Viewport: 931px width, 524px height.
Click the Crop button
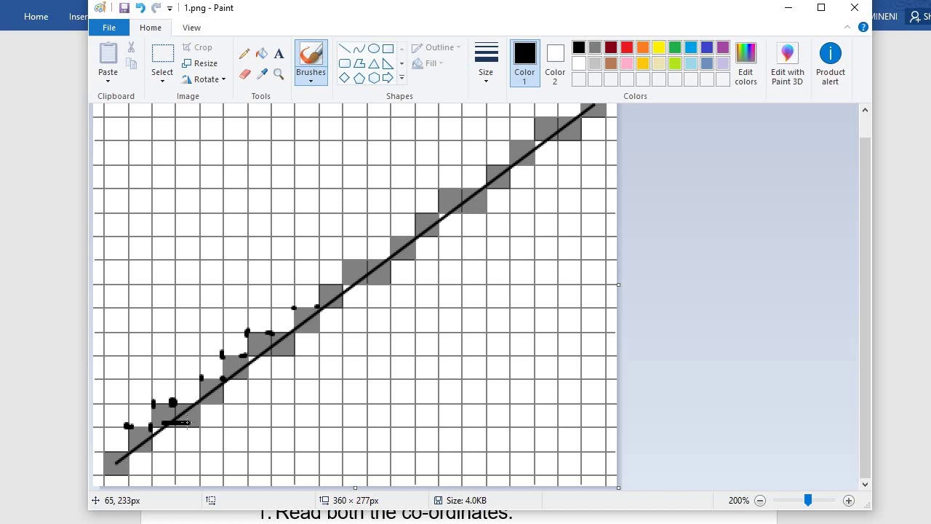click(197, 47)
